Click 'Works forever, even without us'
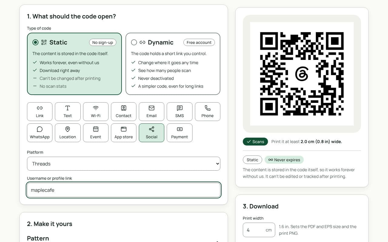The width and height of the screenshot is (388, 242). tap(69, 63)
